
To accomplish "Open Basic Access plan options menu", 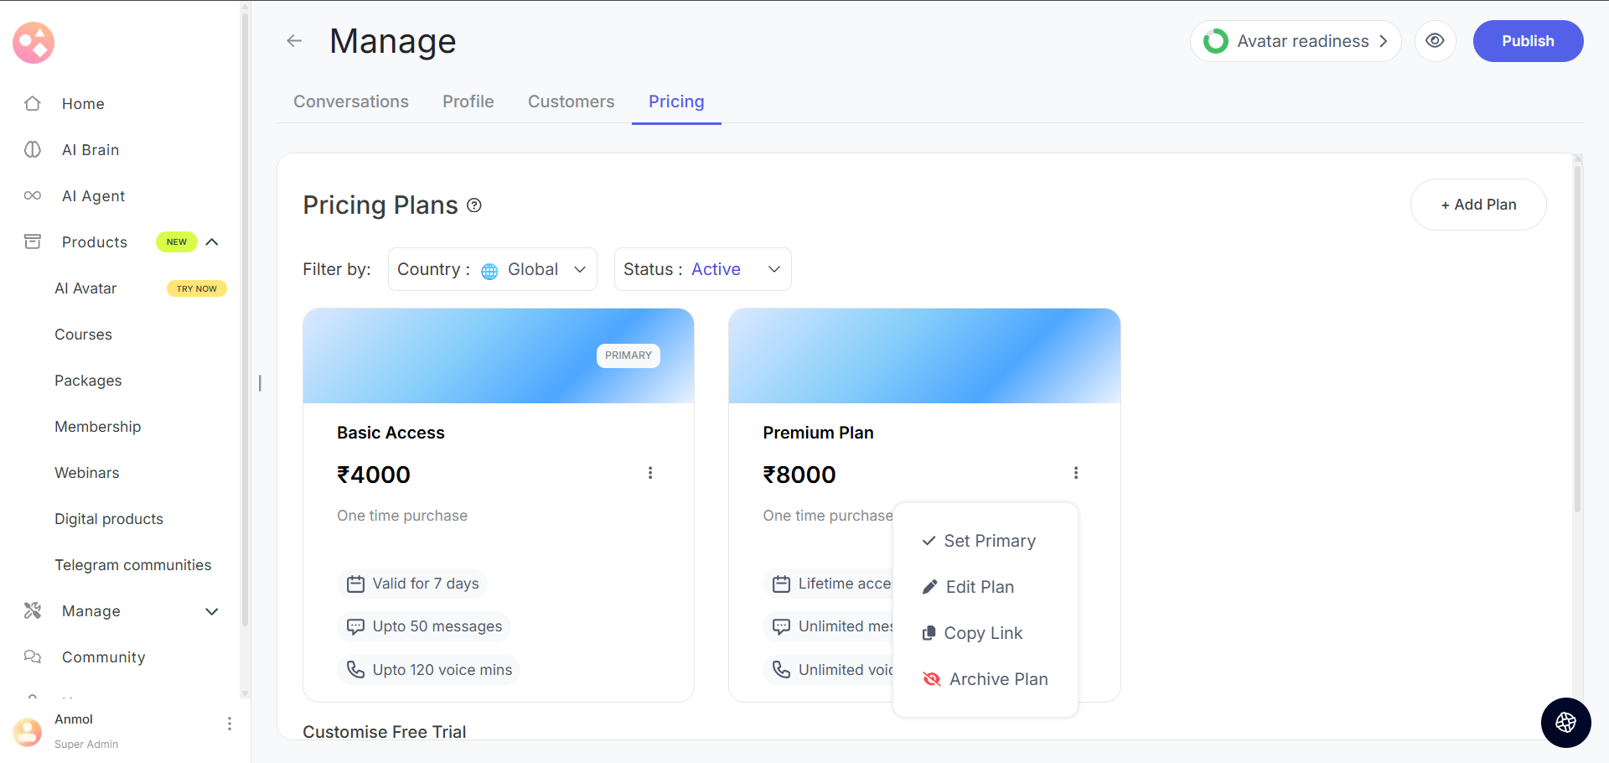I will pyautogui.click(x=650, y=473).
